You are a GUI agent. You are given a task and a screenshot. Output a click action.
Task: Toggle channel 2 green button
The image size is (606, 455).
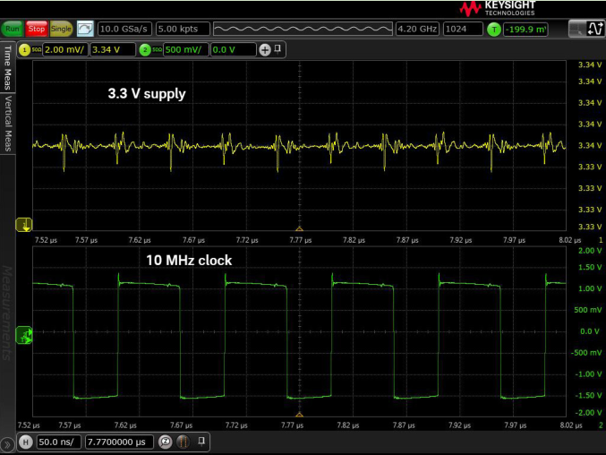[x=145, y=50]
